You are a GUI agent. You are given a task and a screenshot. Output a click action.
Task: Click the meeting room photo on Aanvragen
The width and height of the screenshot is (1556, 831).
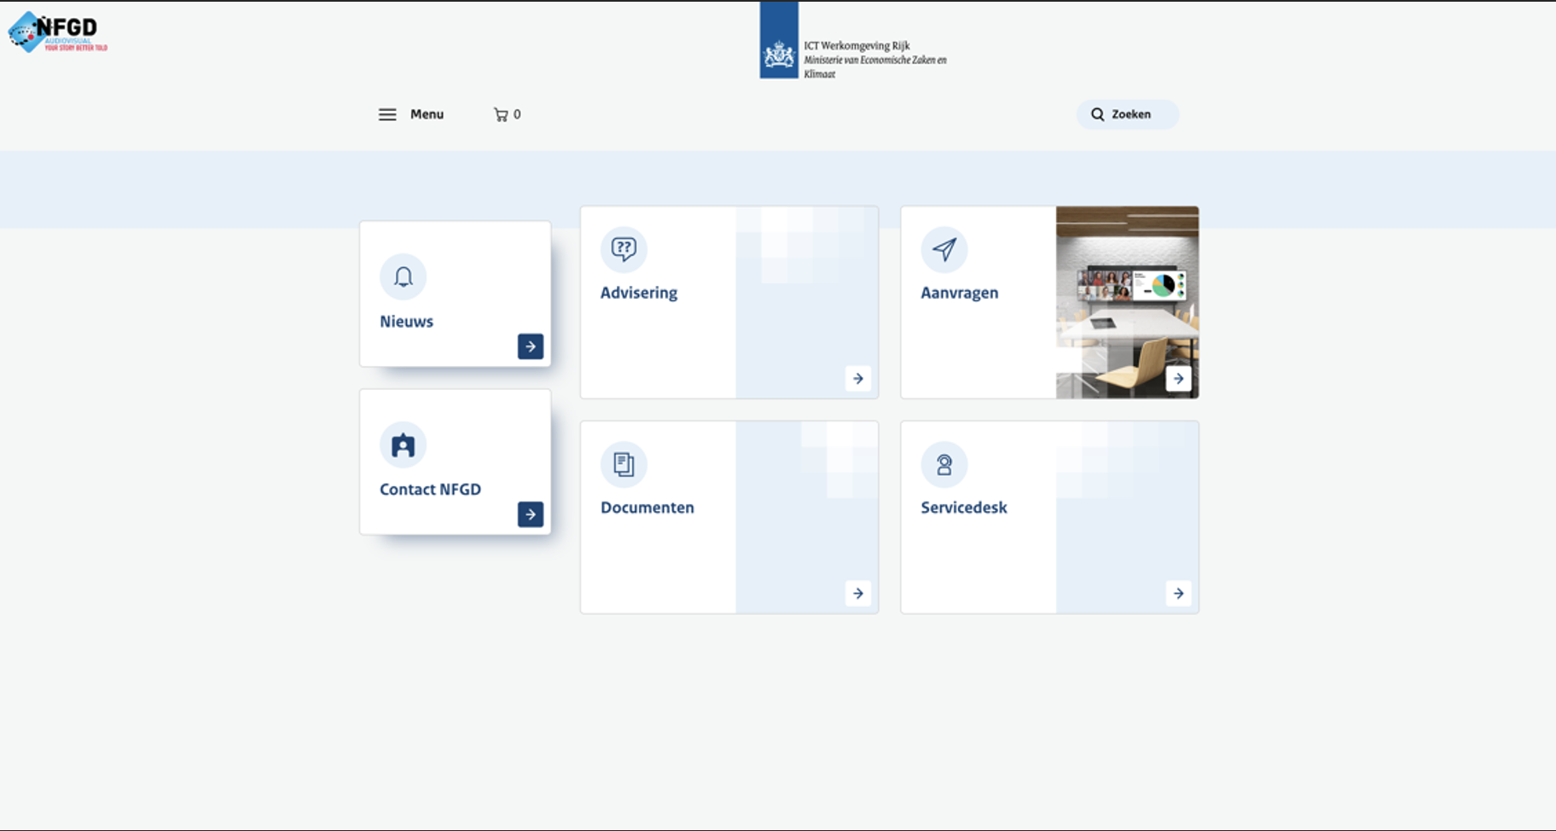[1126, 290]
